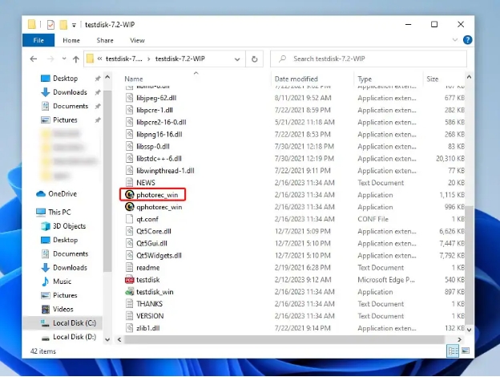Image resolution: width=500 pixels, height=377 pixels.
Task: Select the testdisk PDF file
Action: [x=148, y=279]
